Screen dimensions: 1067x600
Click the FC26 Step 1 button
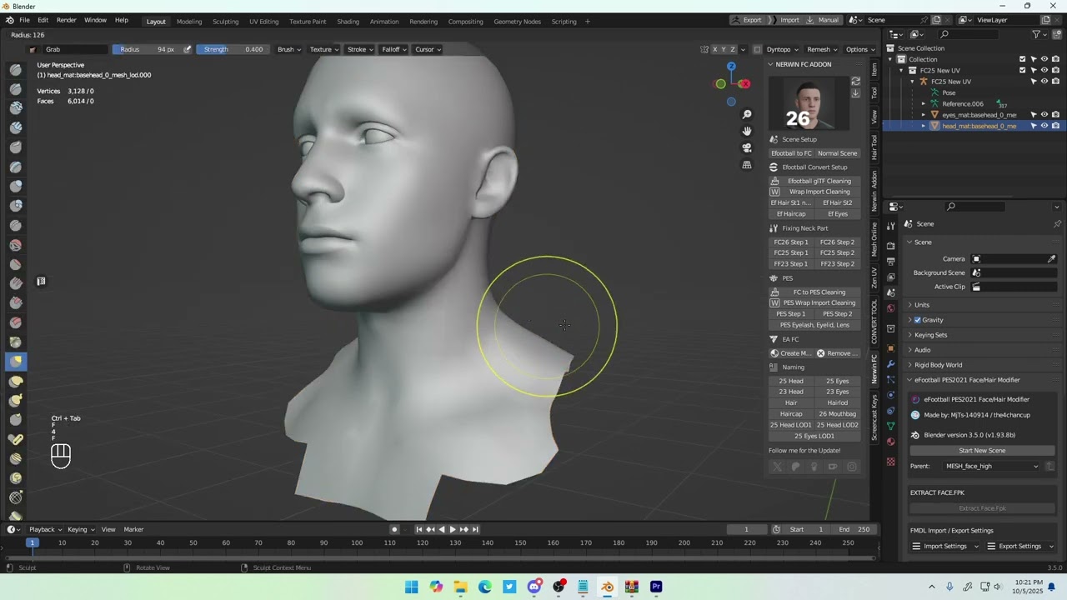point(791,242)
